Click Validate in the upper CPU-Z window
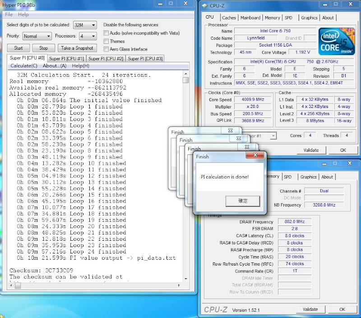361x318 pixels. [311, 150]
